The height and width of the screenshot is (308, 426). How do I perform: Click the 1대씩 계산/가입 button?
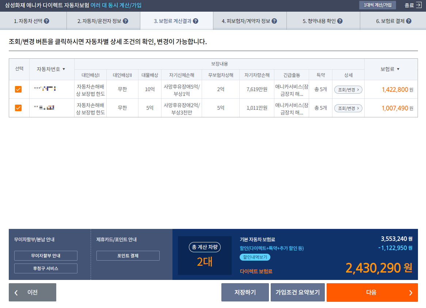[377, 5]
